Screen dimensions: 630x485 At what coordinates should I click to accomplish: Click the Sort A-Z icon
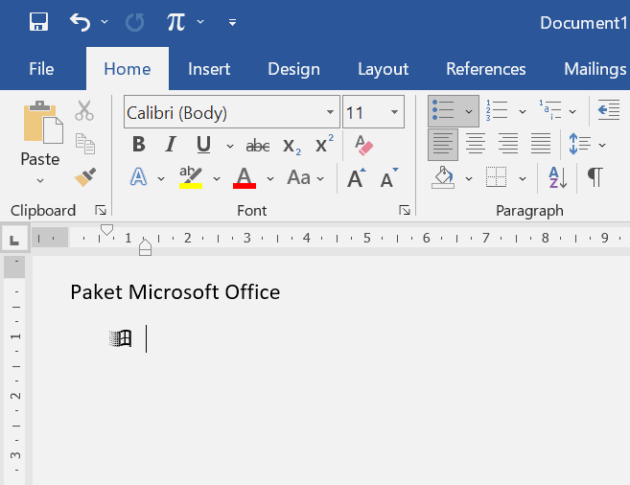pos(557,177)
